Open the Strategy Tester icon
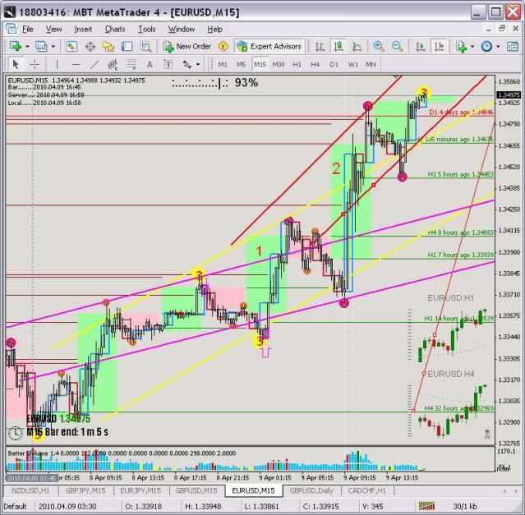The height and width of the screenshot is (515, 525). point(145,46)
